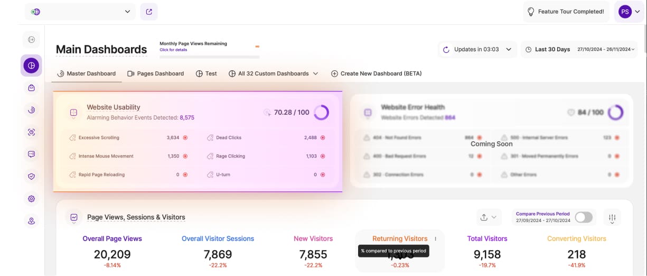Open the website selector dropdown
This screenshot has height=276, width=647.
tap(80, 12)
